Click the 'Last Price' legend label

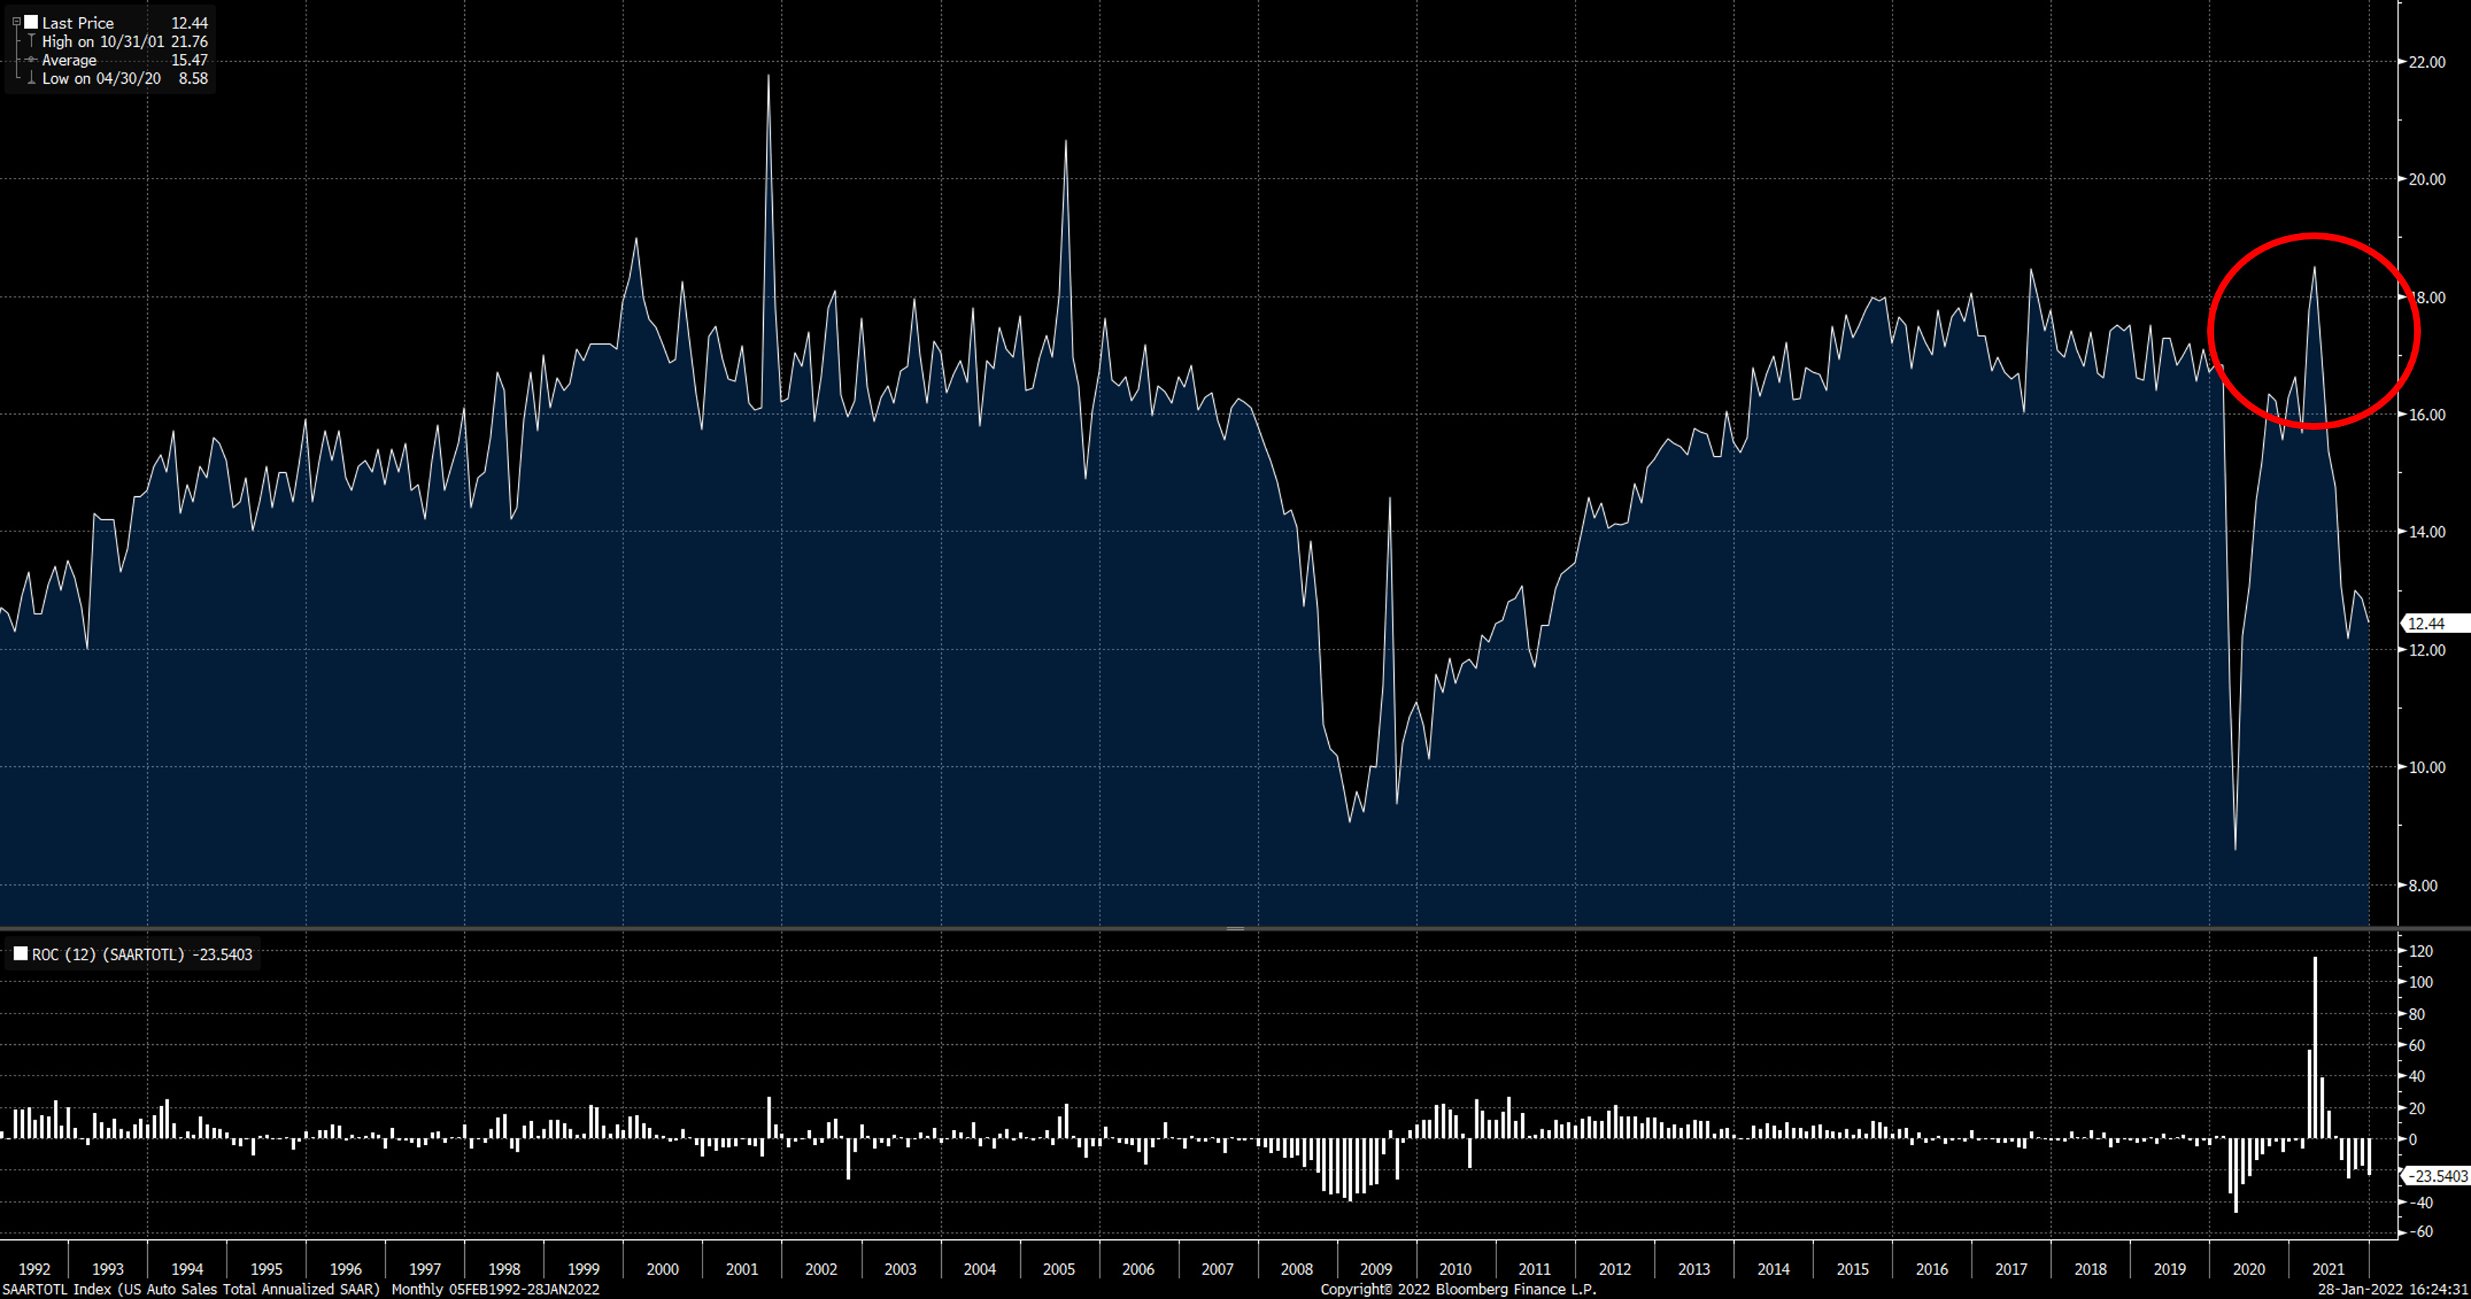coord(78,23)
